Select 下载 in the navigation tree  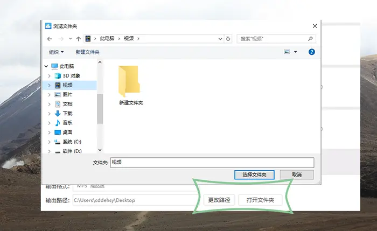[x=67, y=113]
